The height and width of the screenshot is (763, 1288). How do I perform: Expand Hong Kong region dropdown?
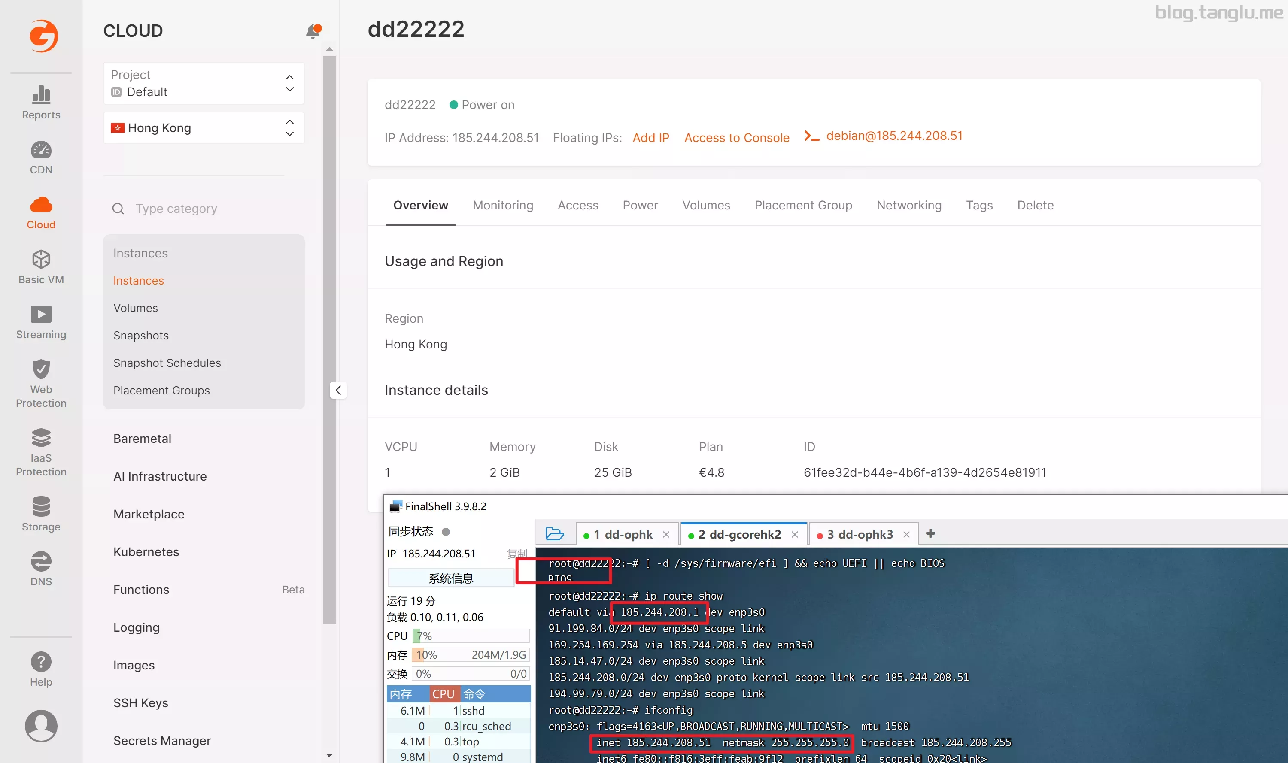290,128
